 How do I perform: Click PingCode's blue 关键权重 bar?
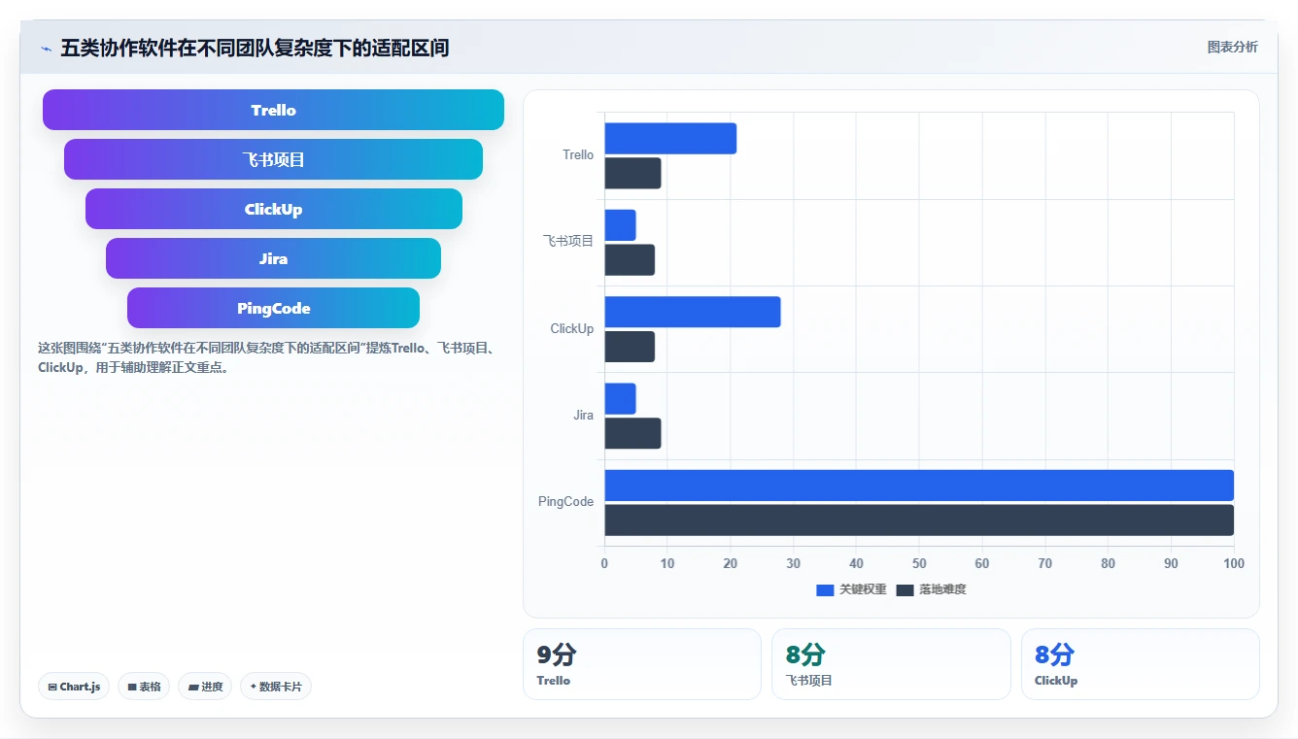point(919,486)
